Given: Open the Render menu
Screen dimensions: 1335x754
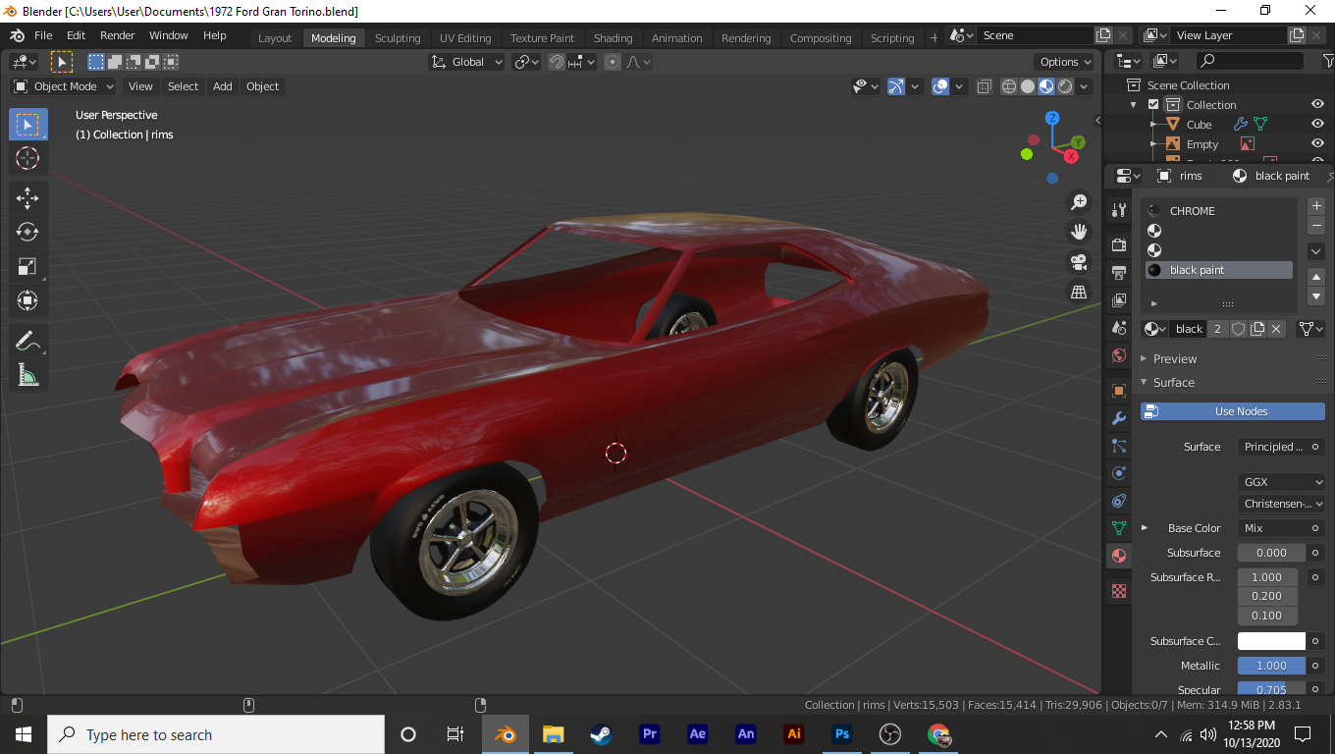Looking at the screenshot, I should [x=118, y=35].
